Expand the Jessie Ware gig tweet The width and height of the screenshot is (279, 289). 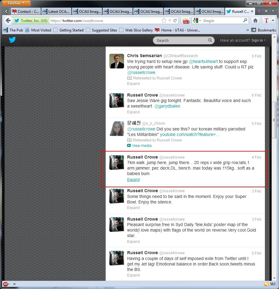pyautogui.click(x=133, y=112)
